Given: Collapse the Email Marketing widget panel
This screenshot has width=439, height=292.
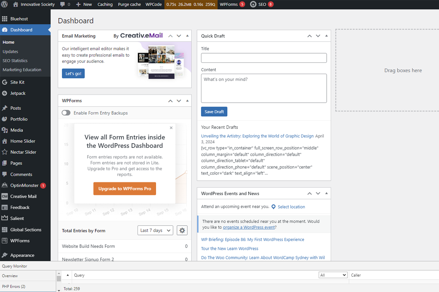Looking at the screenshot, I should (187, 36).
